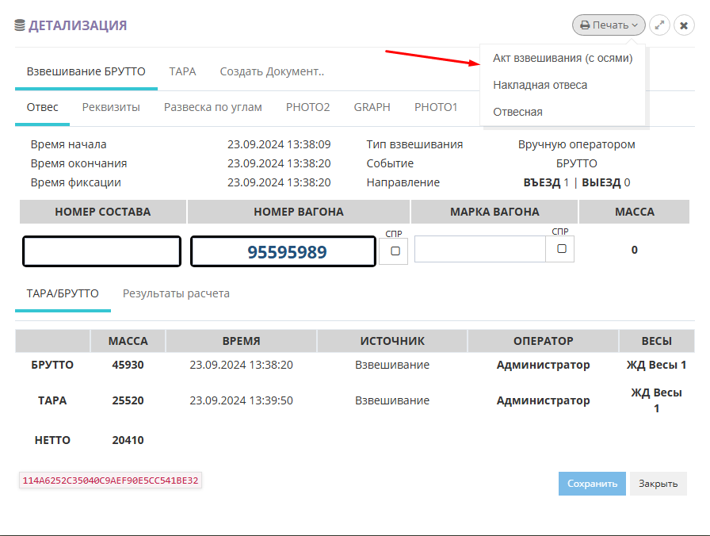710x536 pixels.
Task: Click the Номер состава input field
Action: (x=102, y=251)
